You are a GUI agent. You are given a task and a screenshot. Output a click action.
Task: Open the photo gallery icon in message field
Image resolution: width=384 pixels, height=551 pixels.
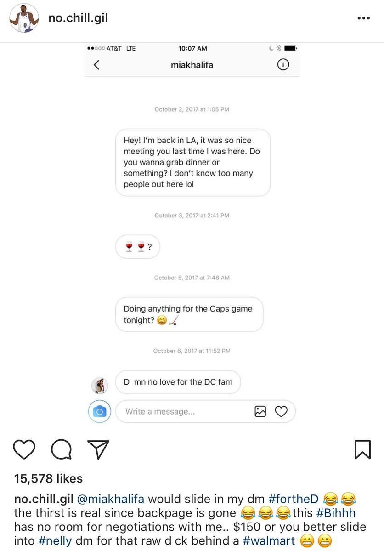pyautogui.click(x=260, y=411)
